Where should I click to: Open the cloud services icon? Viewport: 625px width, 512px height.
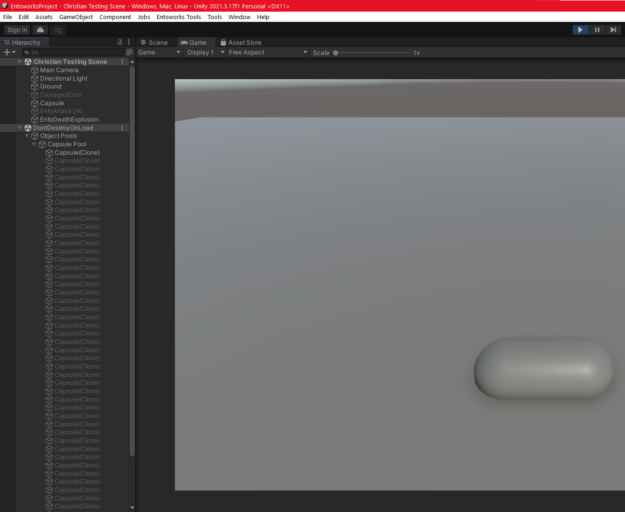41,30
